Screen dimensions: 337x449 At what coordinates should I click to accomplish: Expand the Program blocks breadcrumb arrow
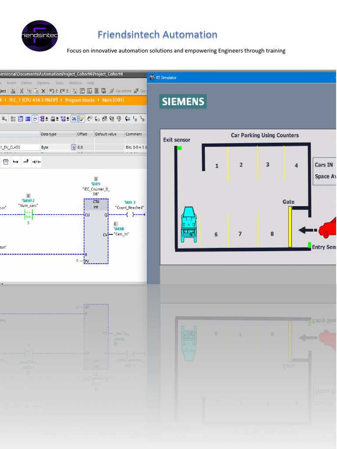[62, 100]
